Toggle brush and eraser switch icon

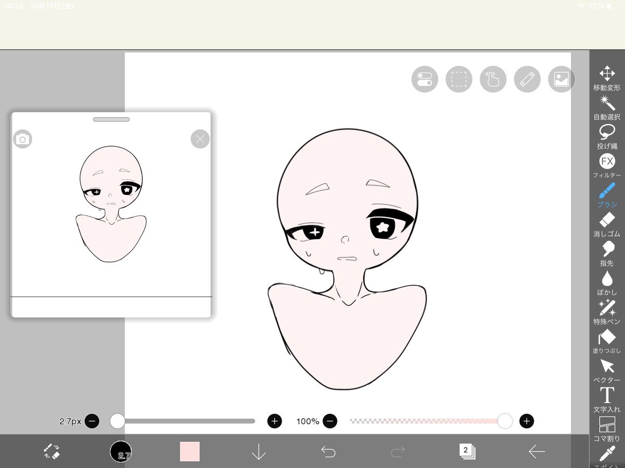tap(52, 451)
